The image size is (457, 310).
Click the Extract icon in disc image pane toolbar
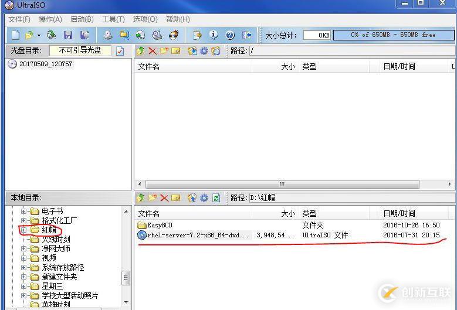tap(192, 51)
